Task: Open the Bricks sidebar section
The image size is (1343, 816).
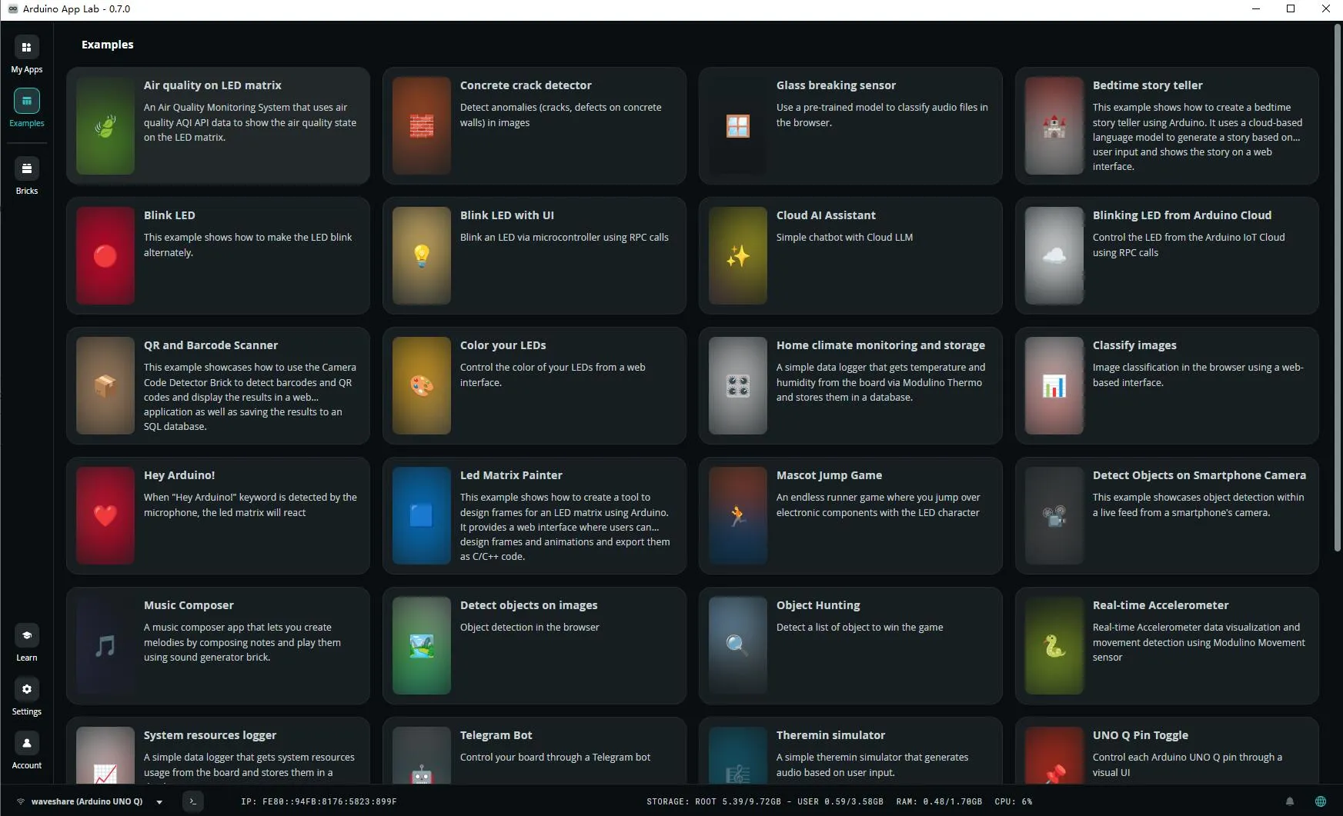Action: pyautogui.click(x=26, y=176)
